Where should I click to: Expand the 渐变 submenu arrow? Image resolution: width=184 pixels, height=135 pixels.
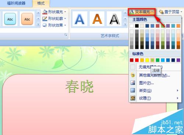177,90
